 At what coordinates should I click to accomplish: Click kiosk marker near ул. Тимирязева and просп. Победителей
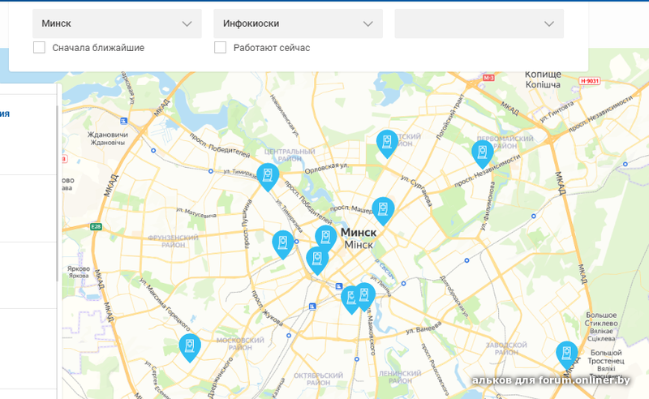(x=268, y=177)
